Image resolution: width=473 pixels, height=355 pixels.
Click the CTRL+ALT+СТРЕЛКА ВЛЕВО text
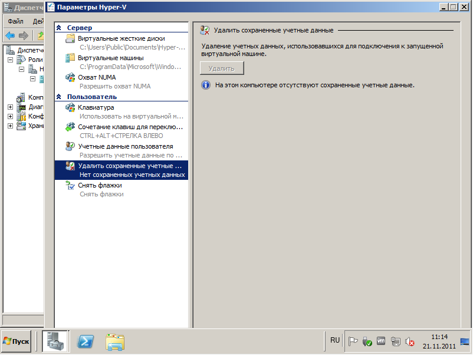(121, 136)
